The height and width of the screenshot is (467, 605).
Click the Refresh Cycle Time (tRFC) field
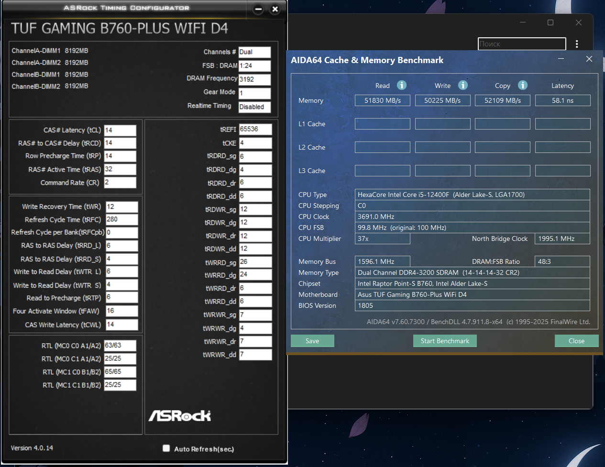point(122,219)
